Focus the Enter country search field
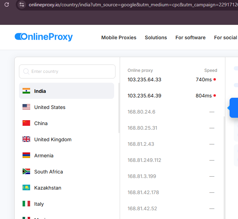Image resolution: width=238 pixels, height=219 pixels. pyautogui.click(x=70, y=71)
